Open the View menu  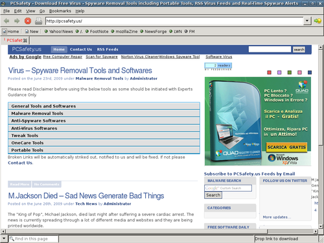pyautogui.click(x=30, y=11)
